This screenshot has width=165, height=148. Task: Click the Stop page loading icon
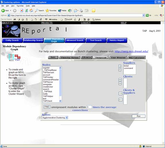(22, 11)
